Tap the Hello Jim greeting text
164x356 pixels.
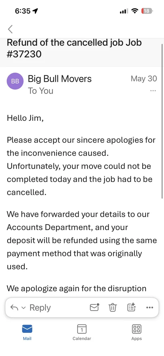[x=25, y=118]
